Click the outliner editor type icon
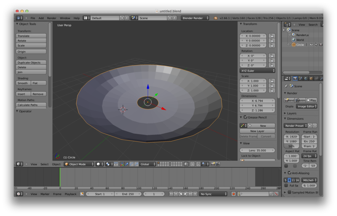Image resolution: width=337 pixels, height=216 pixels. click(x=287, y=24)
